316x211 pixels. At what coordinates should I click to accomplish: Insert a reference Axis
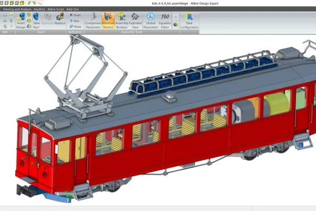point(75,21)
